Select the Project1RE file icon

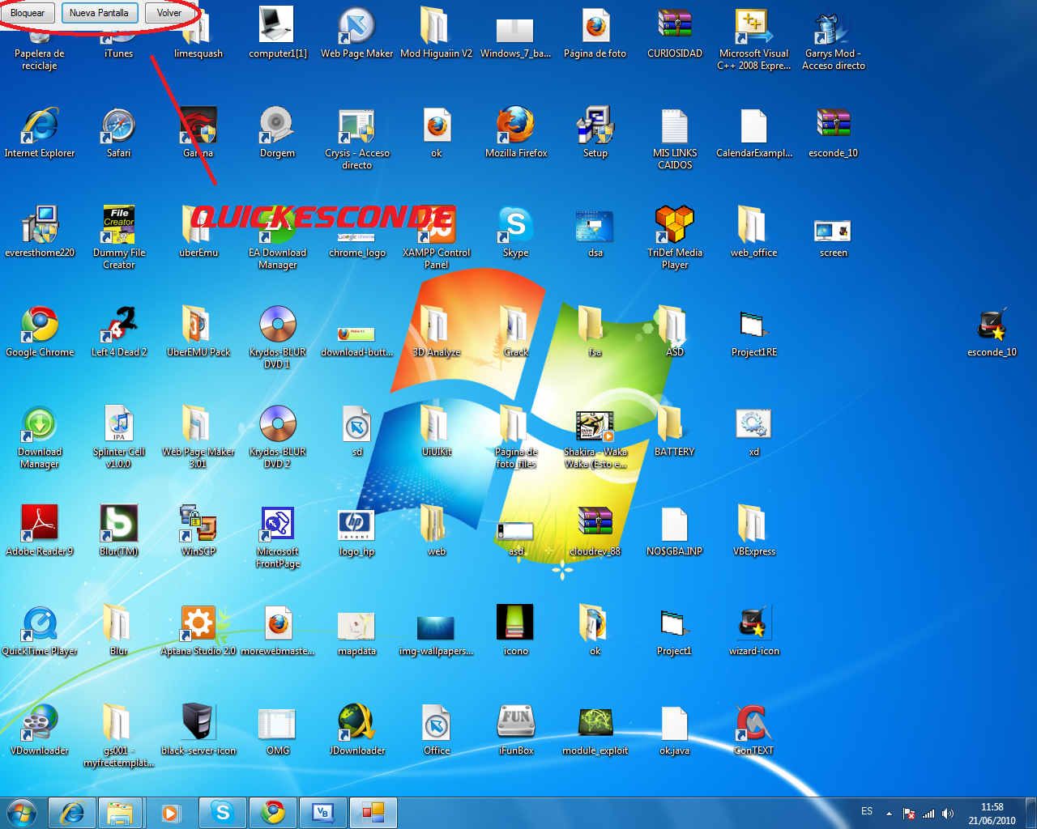pyautogui.click(x=754, y=333)
